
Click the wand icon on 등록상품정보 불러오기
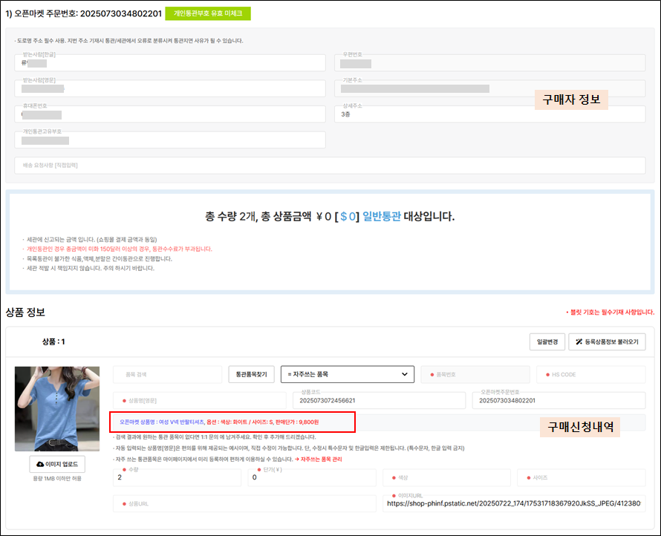click(x=579, y=341)
